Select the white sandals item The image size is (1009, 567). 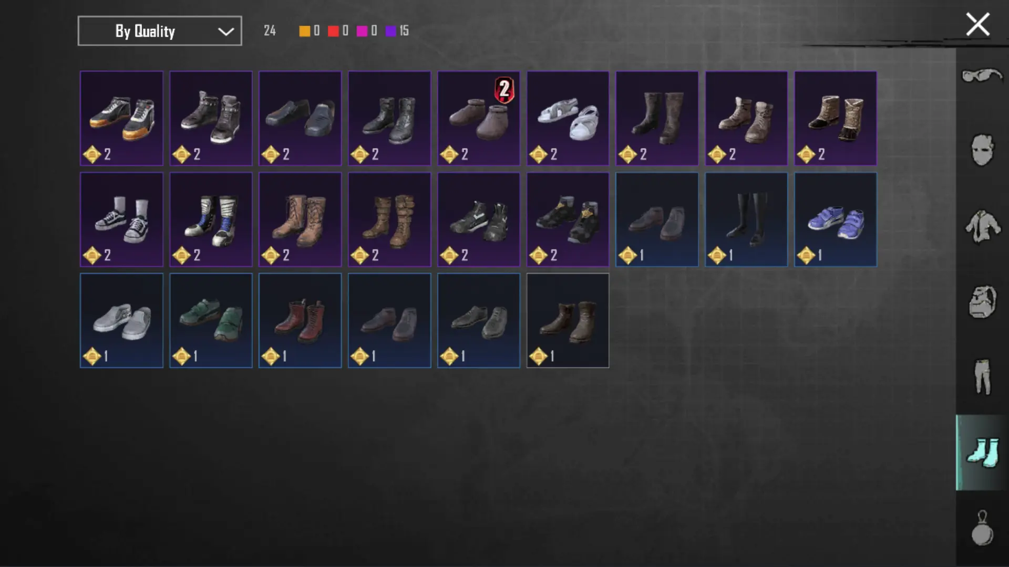pyautogui.click(x=568, y=119)
